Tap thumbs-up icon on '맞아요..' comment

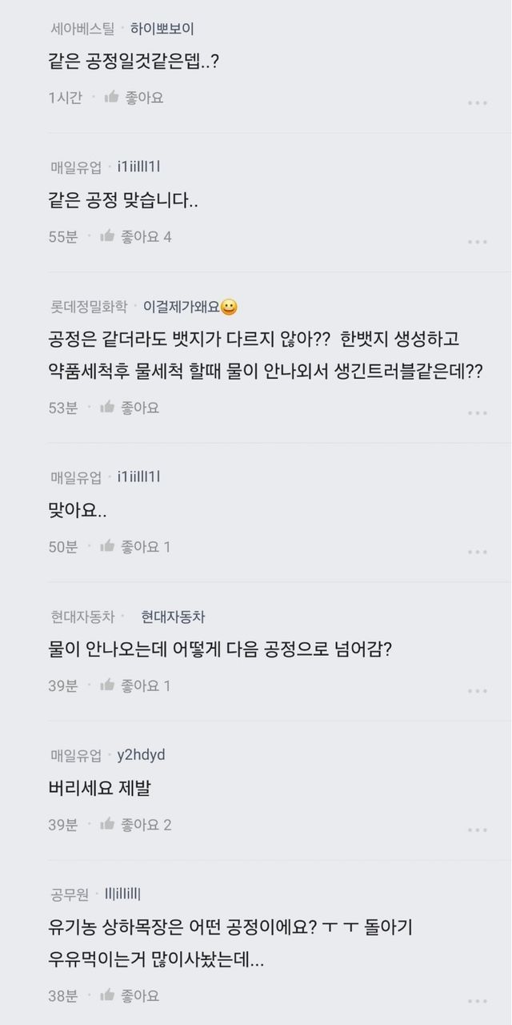point(107,547)
